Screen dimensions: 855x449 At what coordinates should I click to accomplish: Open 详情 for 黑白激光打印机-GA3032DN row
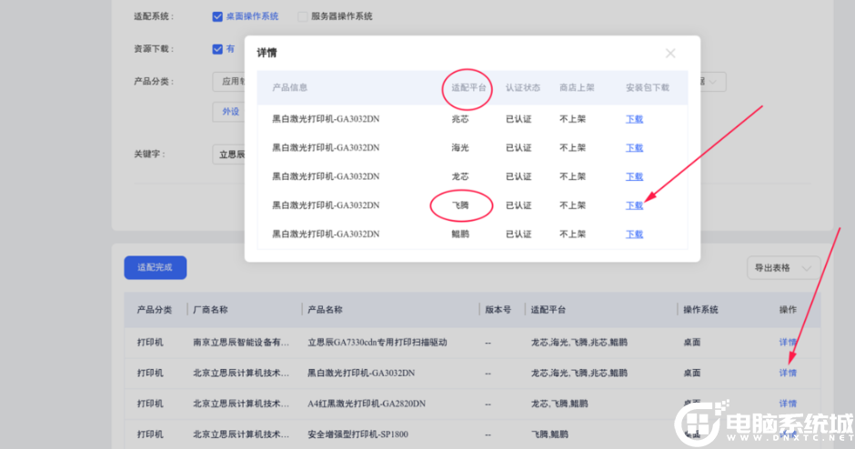(788, 373)
